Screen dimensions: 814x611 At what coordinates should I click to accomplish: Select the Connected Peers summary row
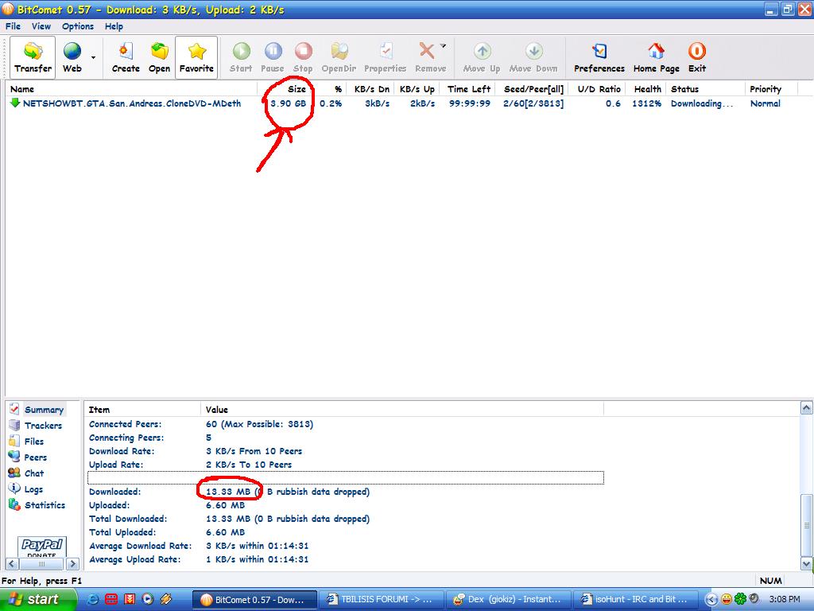(x=345, y=424)
